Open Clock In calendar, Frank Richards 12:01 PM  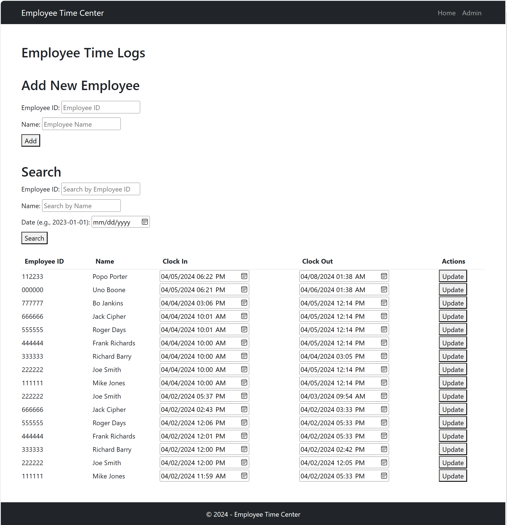coord(244,436)
